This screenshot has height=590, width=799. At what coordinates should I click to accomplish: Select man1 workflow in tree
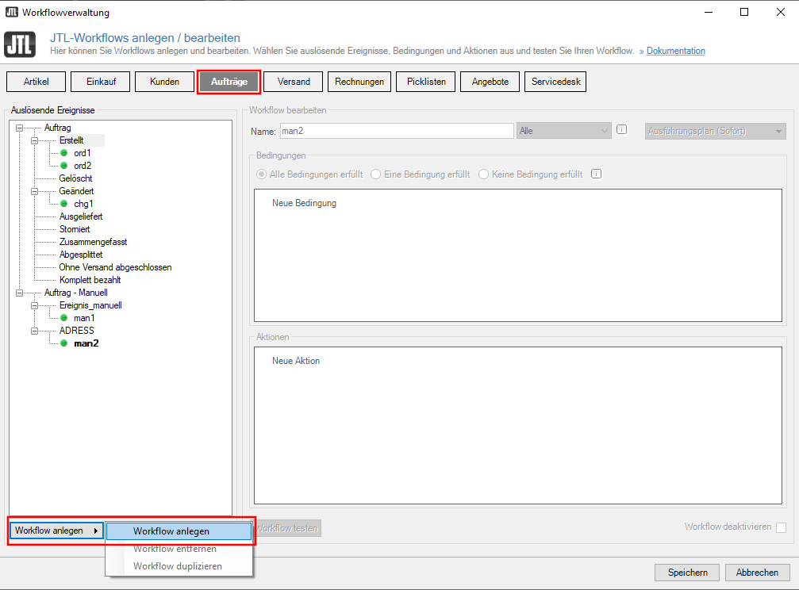84,318
